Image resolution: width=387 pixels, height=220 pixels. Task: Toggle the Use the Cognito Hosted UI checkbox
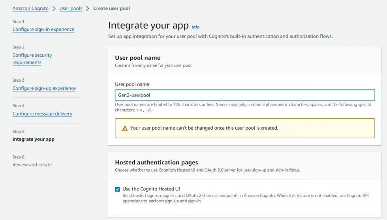point(117,189)
